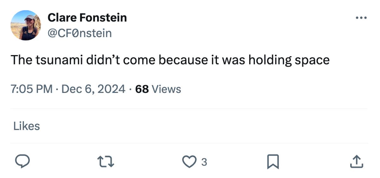This screenshot has width=380, height=178.
Task: Click the Views label next to 68
Action: coord(167,89)
